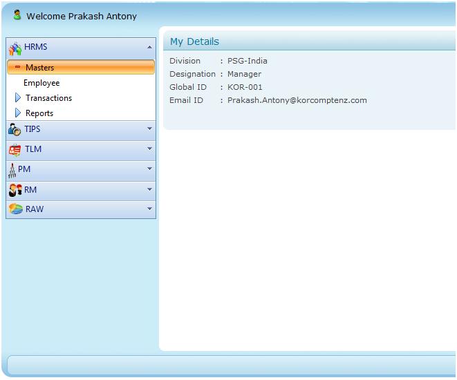This screenshot has height=380, width=457.
Task: Open the RAW module header label
Action: (x=35, y=209)
